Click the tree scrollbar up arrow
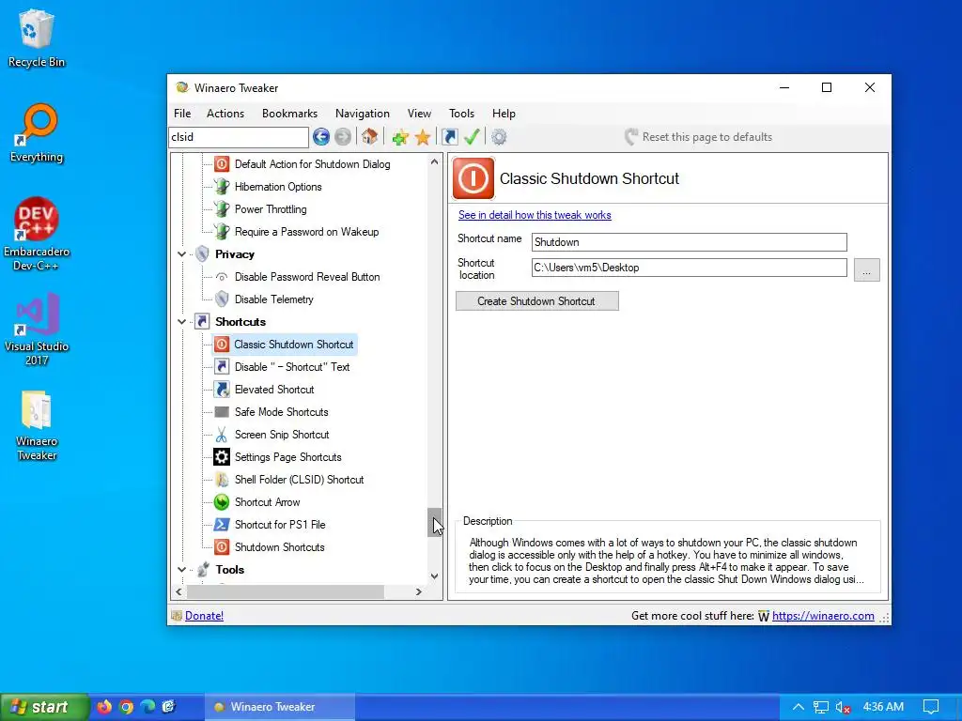962x721 pixels. click(434, 161)
